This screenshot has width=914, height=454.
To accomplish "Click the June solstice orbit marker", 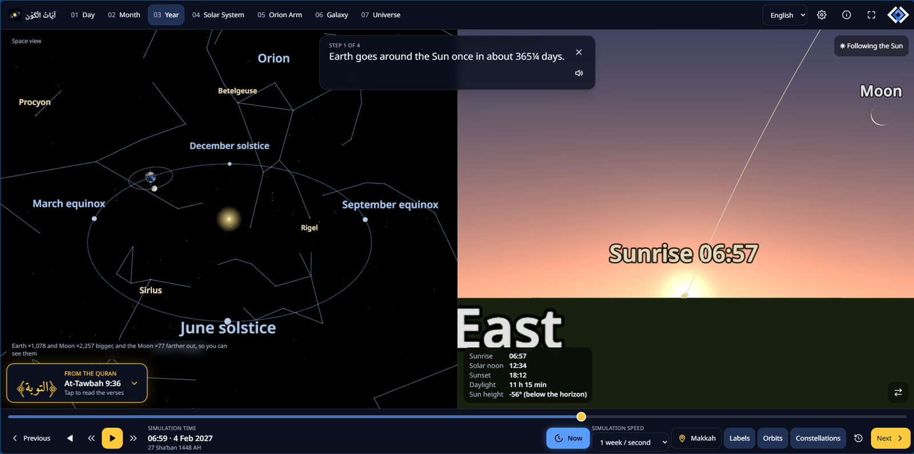I will click(227, 321).
